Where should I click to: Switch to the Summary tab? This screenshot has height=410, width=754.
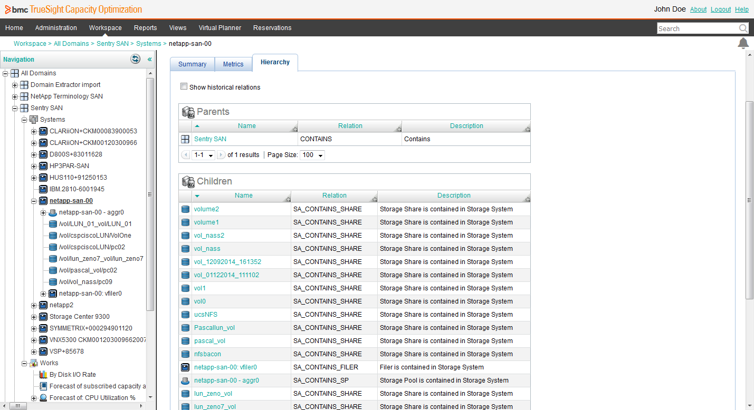192,64
